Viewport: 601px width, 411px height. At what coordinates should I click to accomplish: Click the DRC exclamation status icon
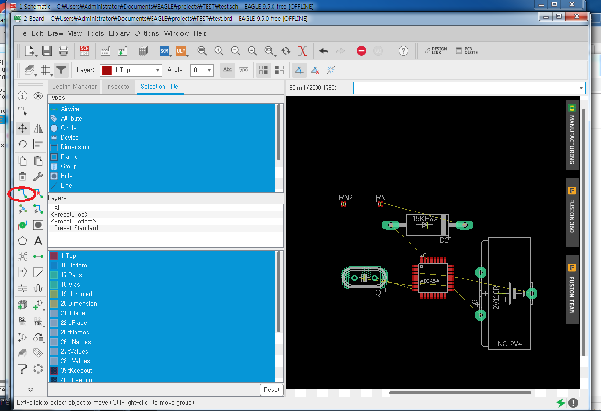573,403
